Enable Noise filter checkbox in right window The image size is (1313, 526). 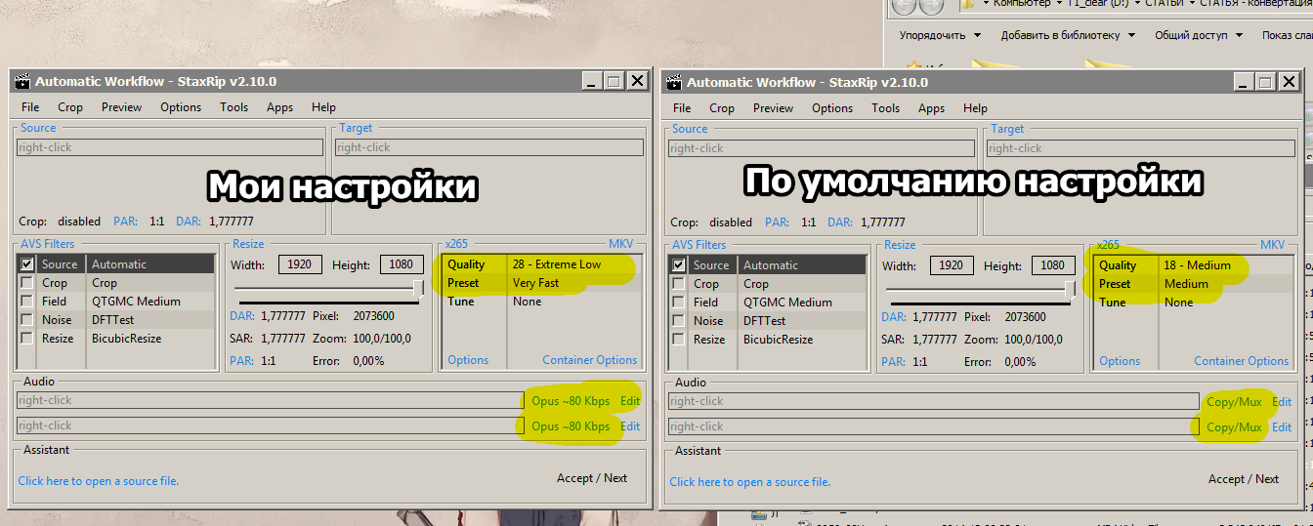pyautogui.click(x=679, y=321)
